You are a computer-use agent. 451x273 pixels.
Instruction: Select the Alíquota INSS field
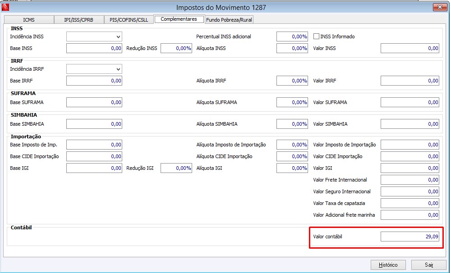292,49
